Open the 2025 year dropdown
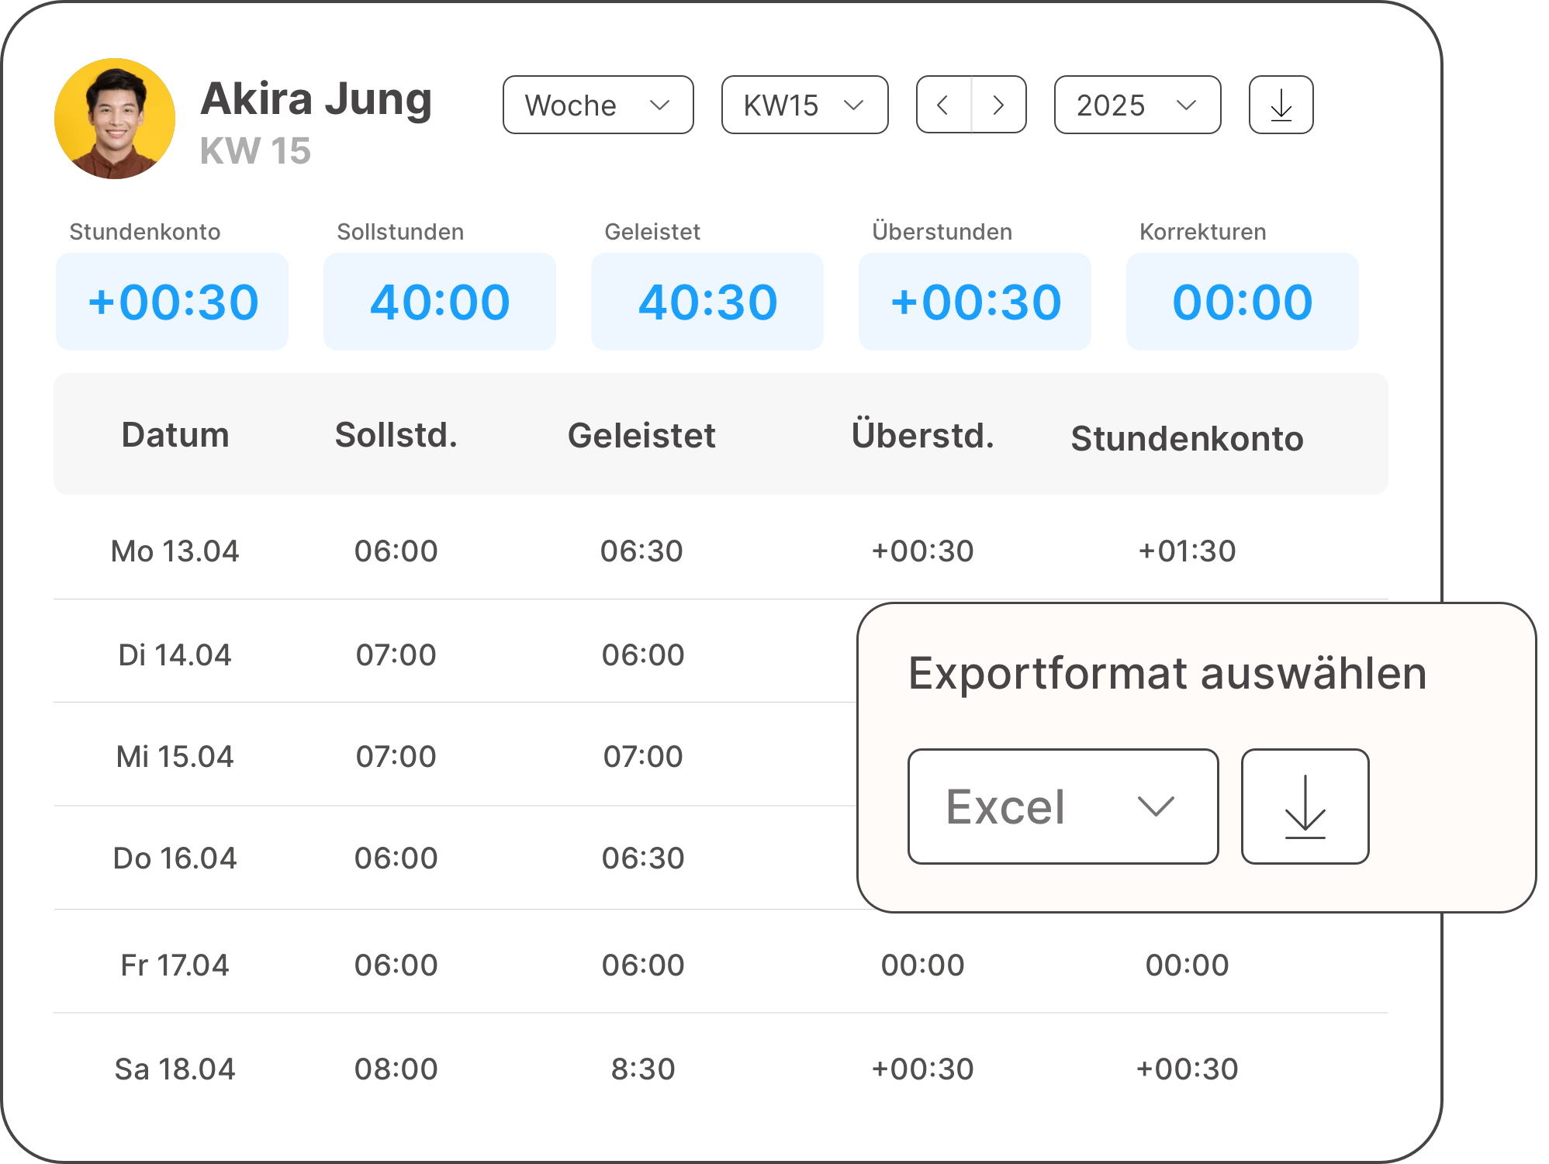 [x=1137, y=105]
